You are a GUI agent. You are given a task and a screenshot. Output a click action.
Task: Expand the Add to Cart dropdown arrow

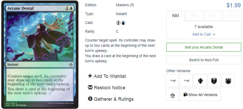[x=214, y=35]
